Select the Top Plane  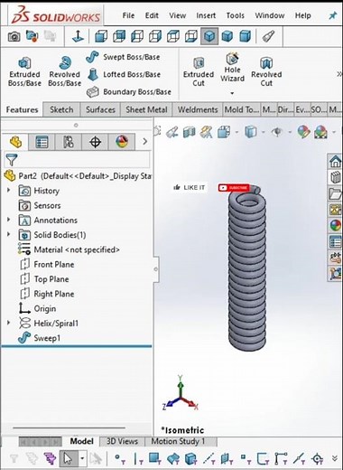coord(44,279)
